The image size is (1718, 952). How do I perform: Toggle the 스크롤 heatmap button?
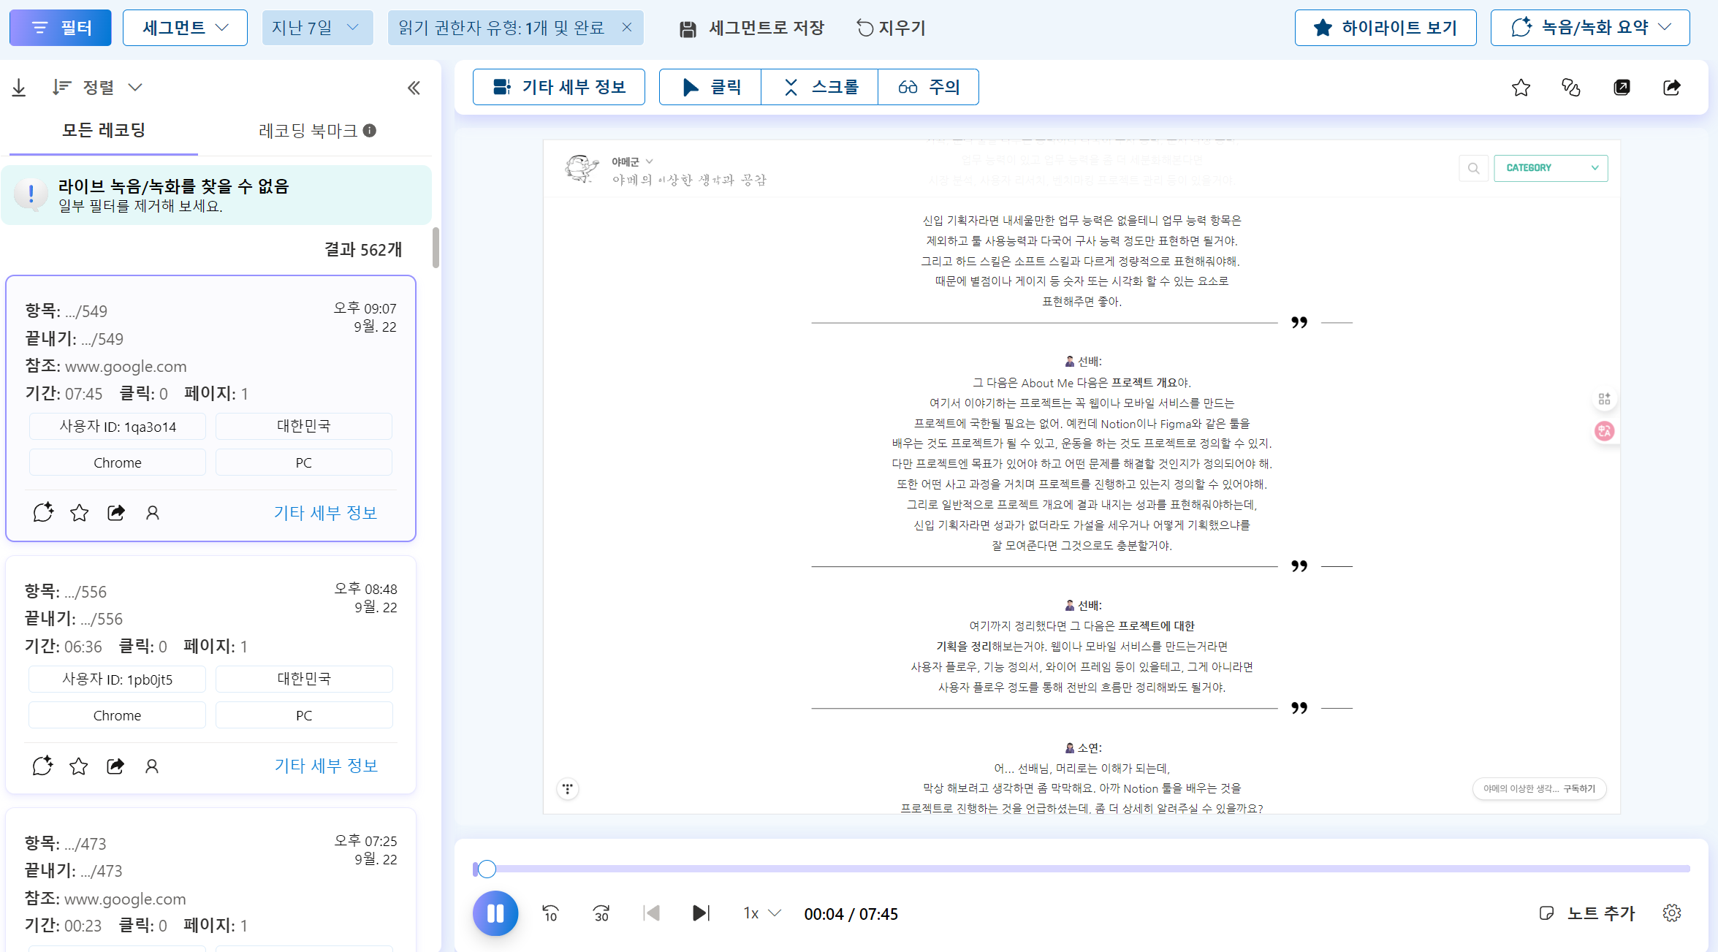(819, 88)
